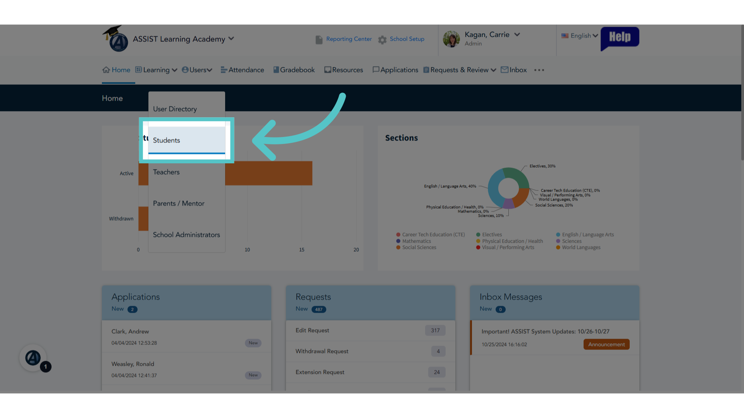Toggle the Physical Education / Health legend item

(x=510, y=241)
